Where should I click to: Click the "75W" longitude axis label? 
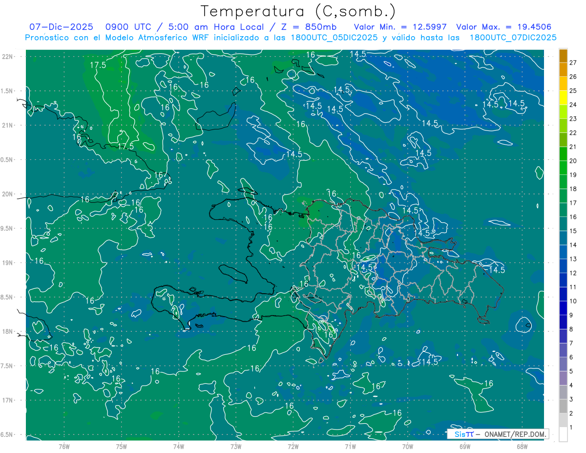121,447
